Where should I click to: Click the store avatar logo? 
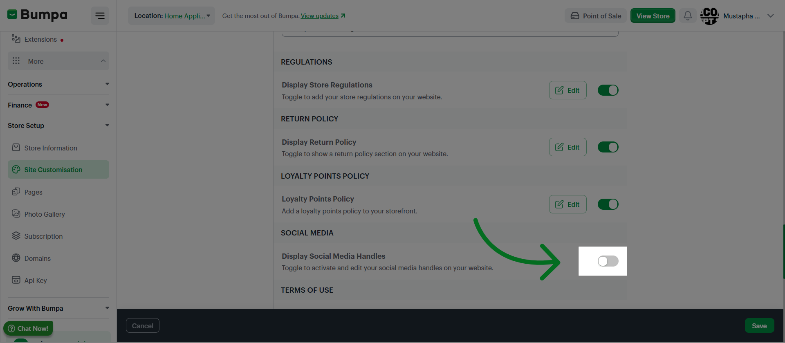coord(709,16)
